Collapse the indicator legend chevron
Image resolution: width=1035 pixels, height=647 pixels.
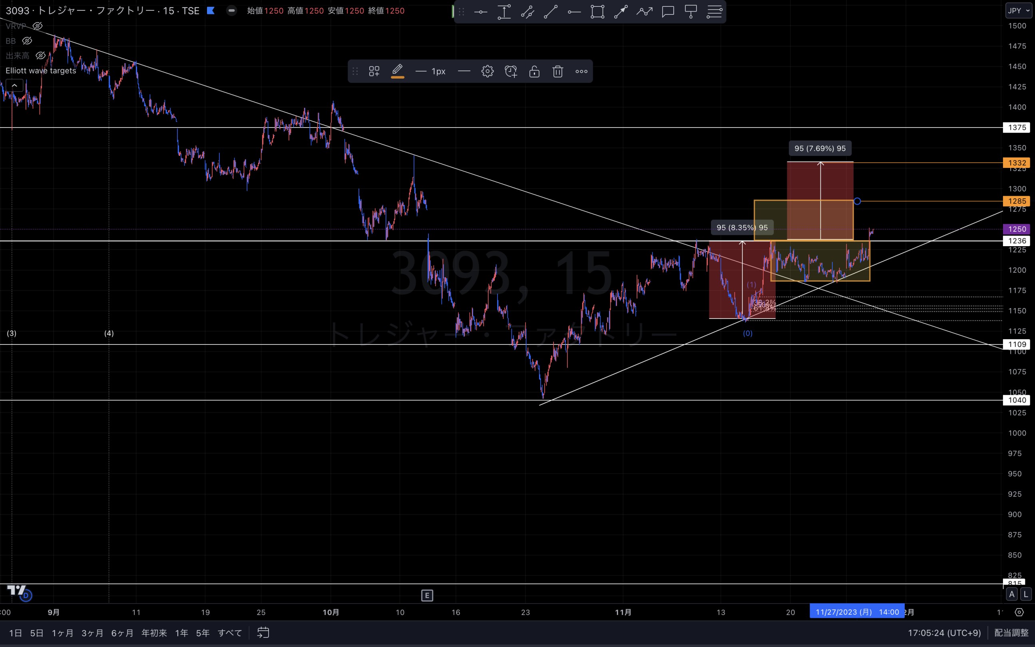point(14,86)
